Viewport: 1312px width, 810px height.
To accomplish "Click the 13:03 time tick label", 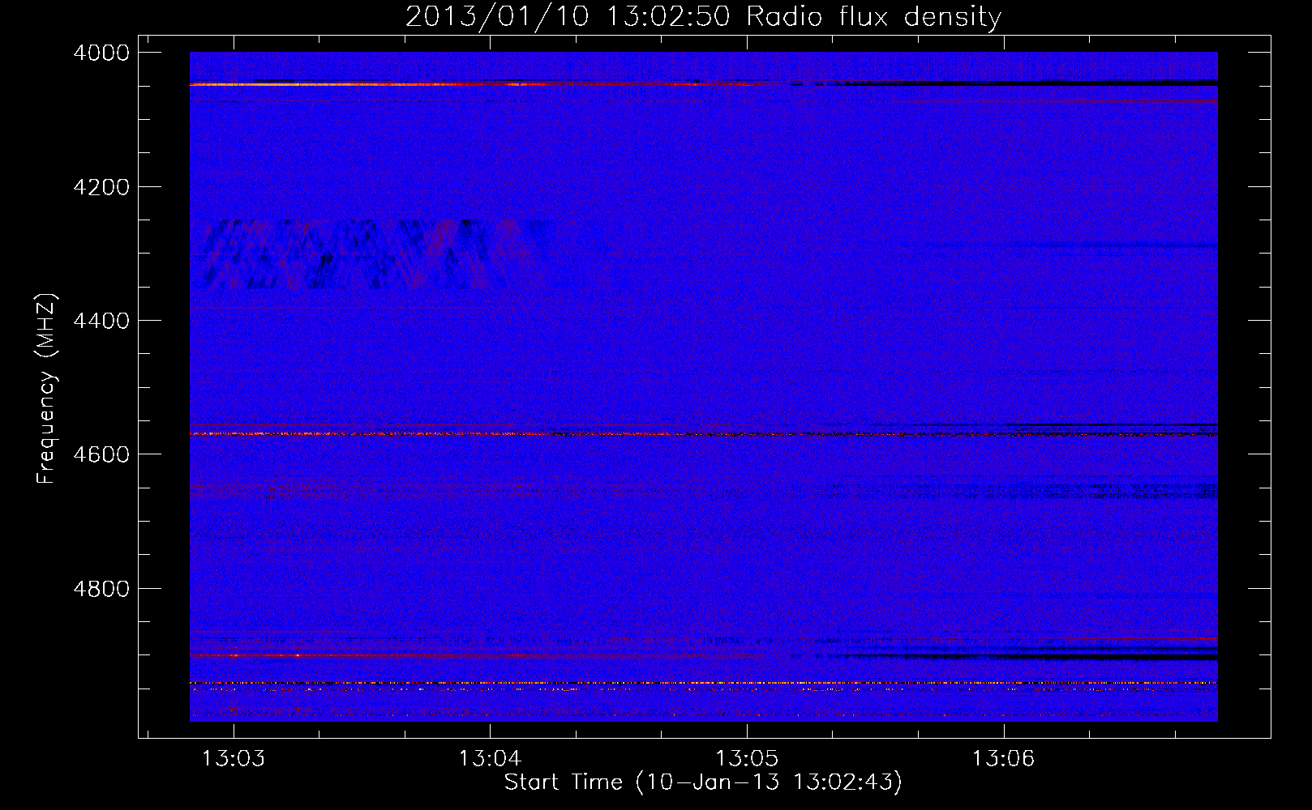I will (234, 758).
